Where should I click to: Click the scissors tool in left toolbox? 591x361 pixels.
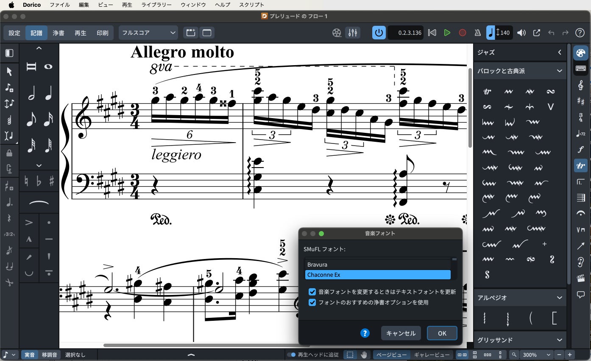(9, 282)
